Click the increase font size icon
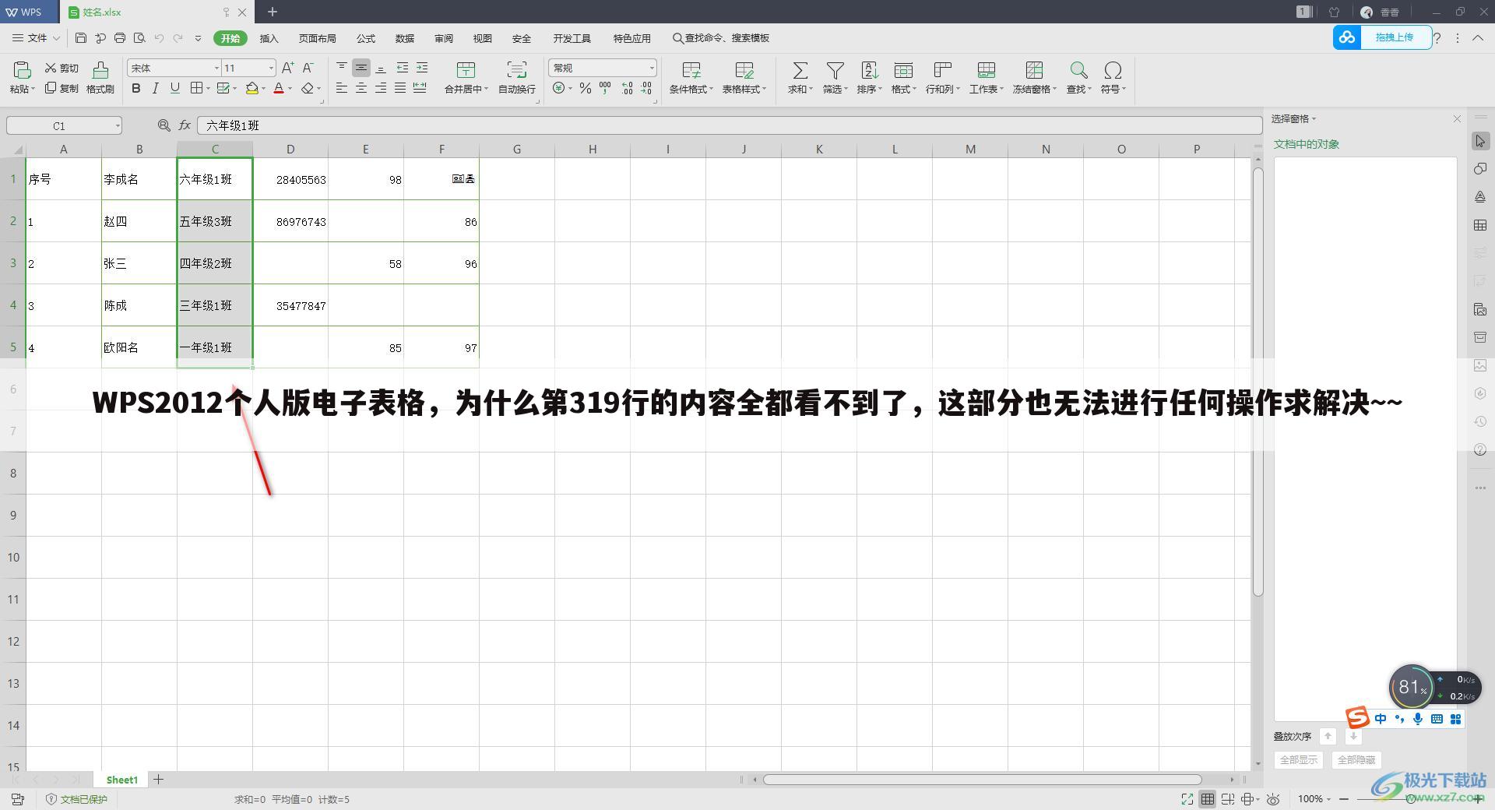 click(287, 68)
